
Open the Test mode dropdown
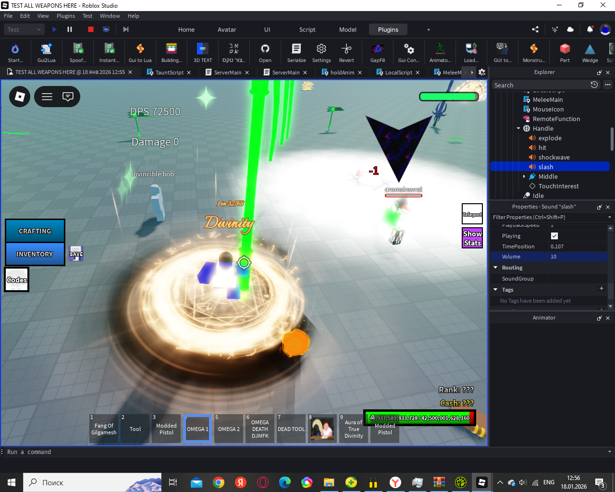point(25,29)
